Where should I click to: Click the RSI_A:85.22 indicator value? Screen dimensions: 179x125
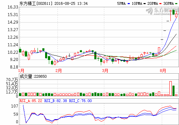click(x=31, y=101)
